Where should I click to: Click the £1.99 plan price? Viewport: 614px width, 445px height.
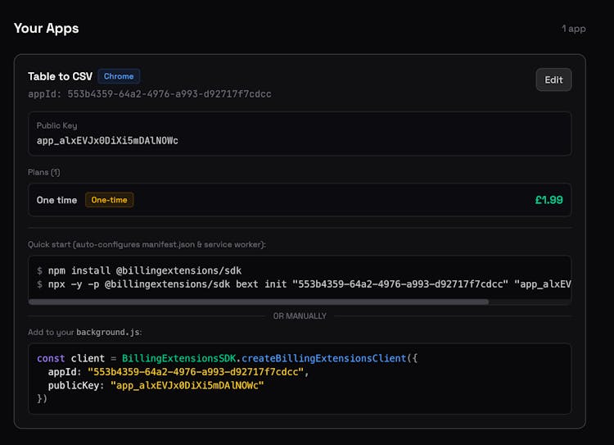[x=549, y=200]
